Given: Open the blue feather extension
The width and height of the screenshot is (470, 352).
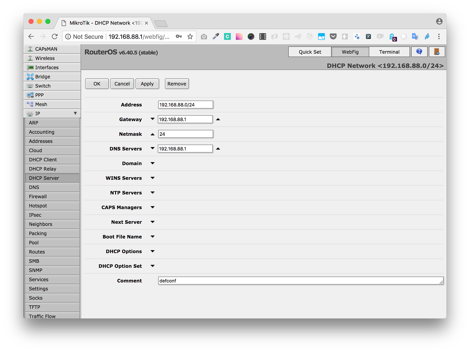Looking at the screenshot, I should tap(427, 36).
